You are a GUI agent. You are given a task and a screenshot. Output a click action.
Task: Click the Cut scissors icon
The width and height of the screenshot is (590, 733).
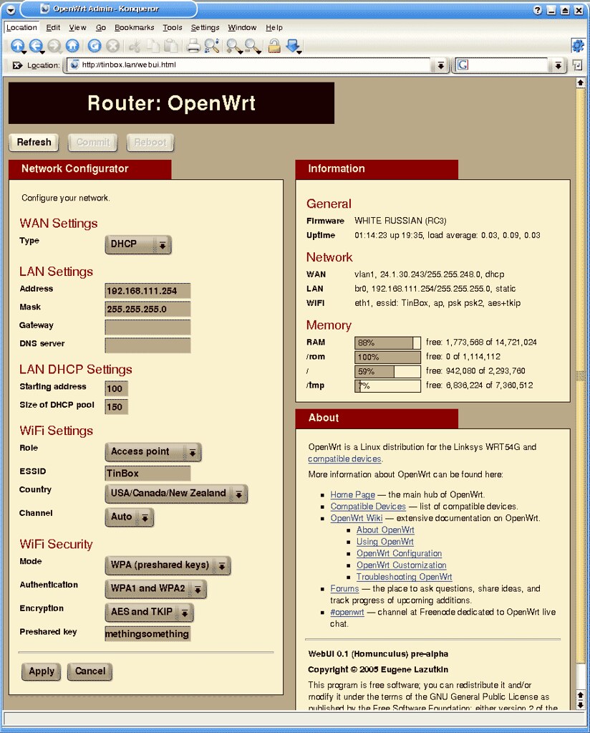(135, 46)
